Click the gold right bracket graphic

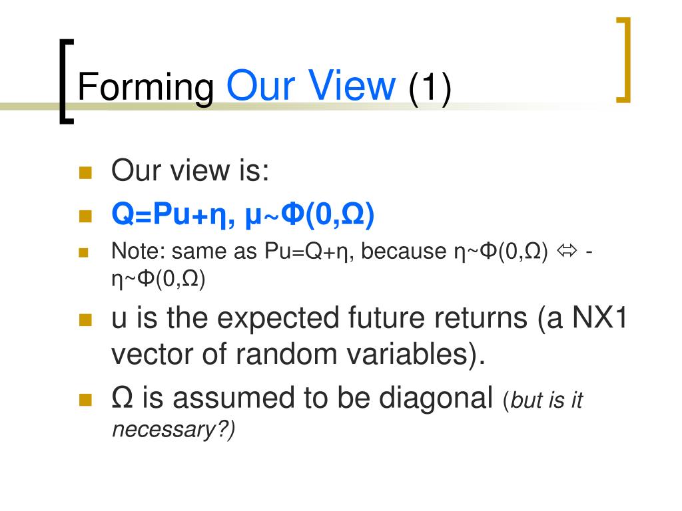point(623,60)
